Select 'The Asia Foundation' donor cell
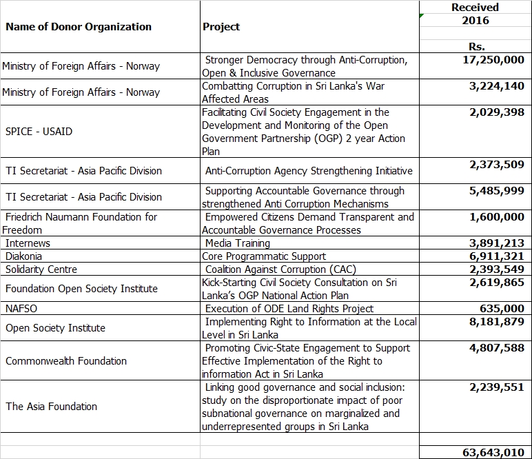This screenshot has height=459, width=532. [x=100, y=407]
